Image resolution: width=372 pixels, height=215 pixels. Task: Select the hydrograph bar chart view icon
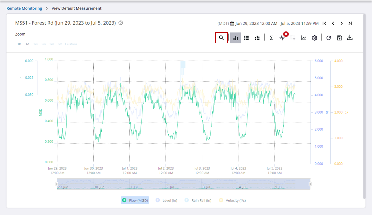click(x=236, y=38)
